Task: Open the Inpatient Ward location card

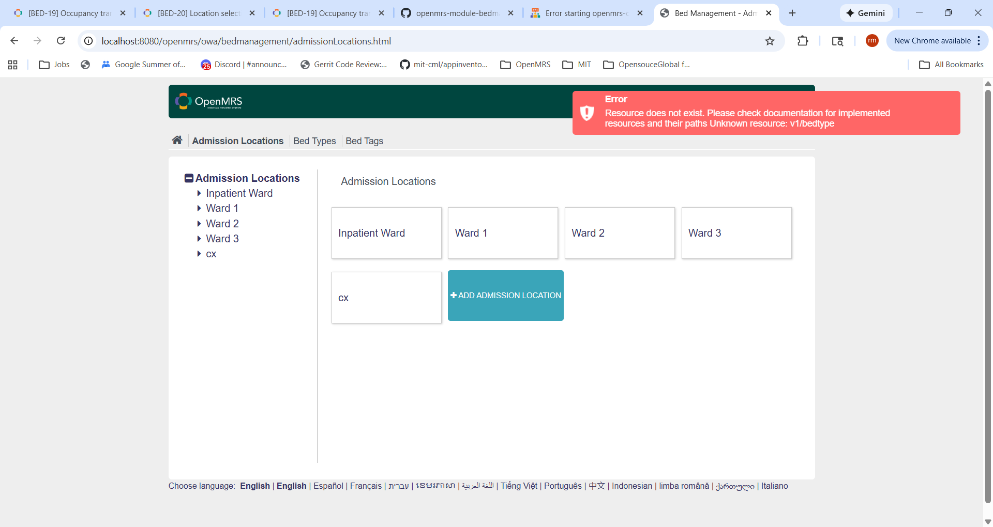Action: (386, 233)
